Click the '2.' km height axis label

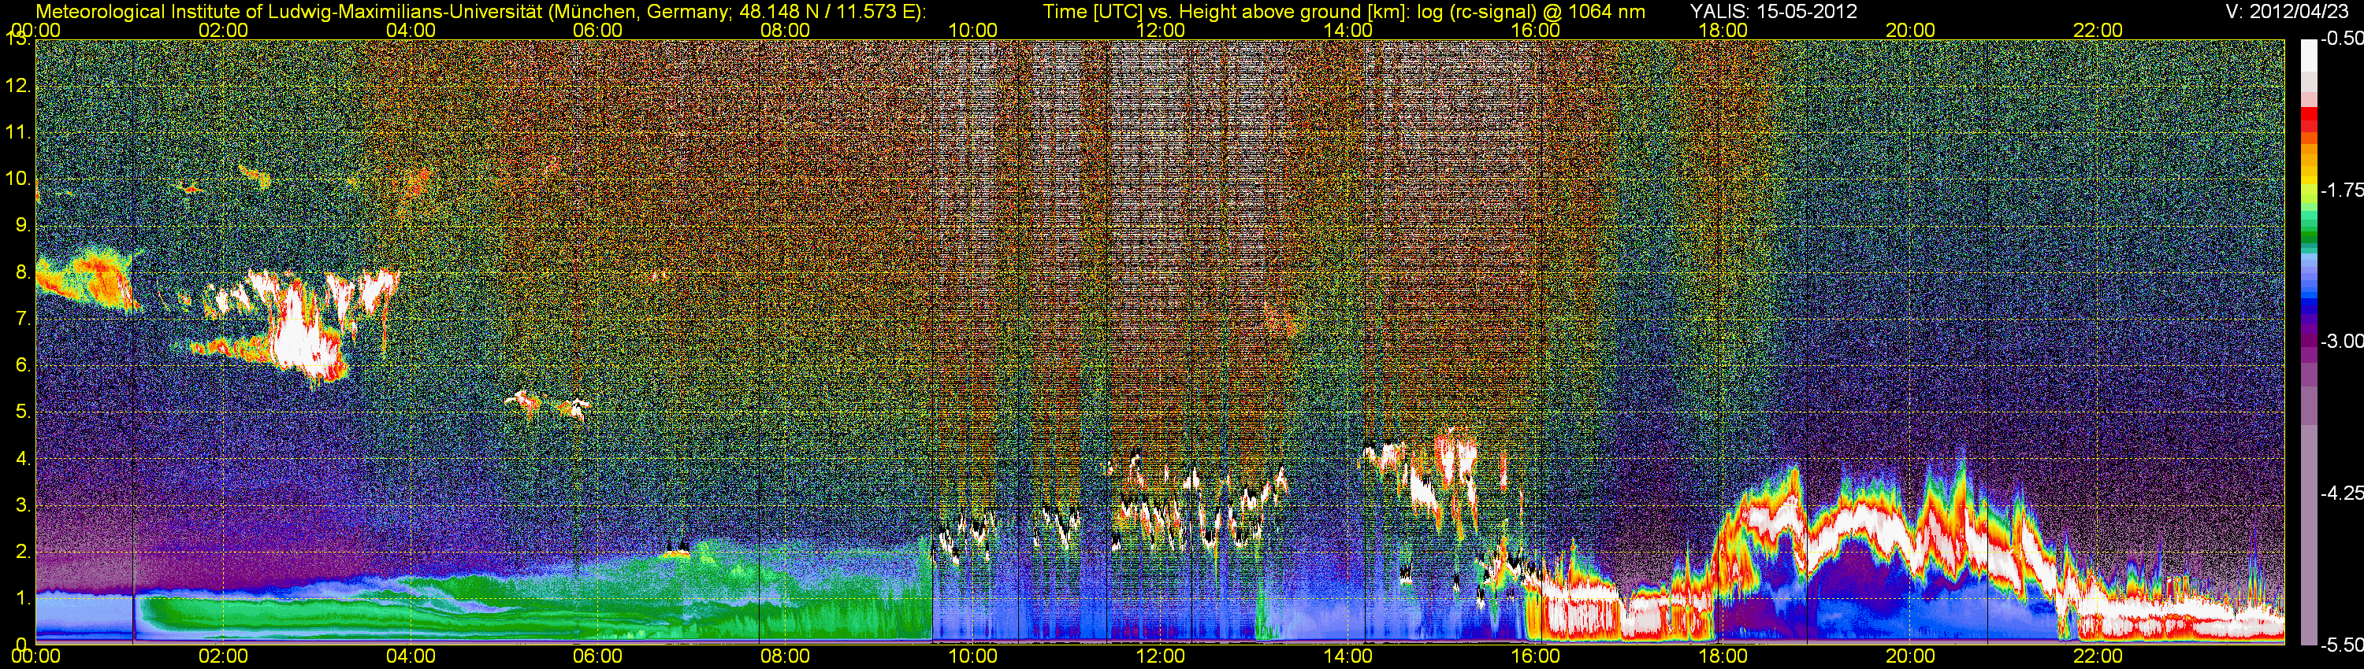pyautogui.click(x=23, y=551)
